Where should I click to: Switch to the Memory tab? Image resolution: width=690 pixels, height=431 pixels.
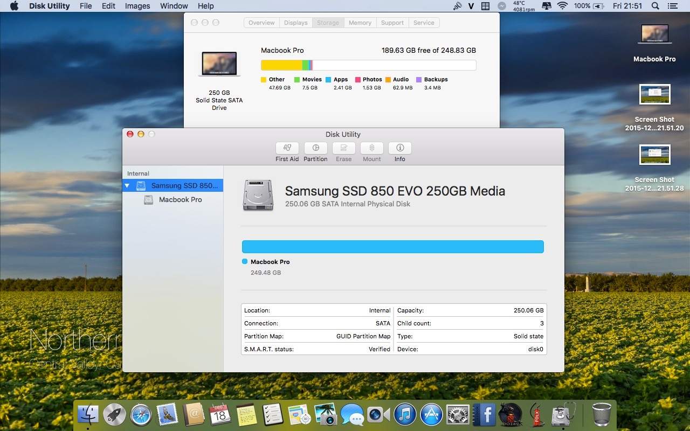pyautogui.click(x=360, y=23)
